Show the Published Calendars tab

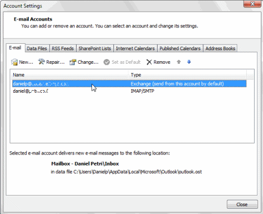pos(180,48)
